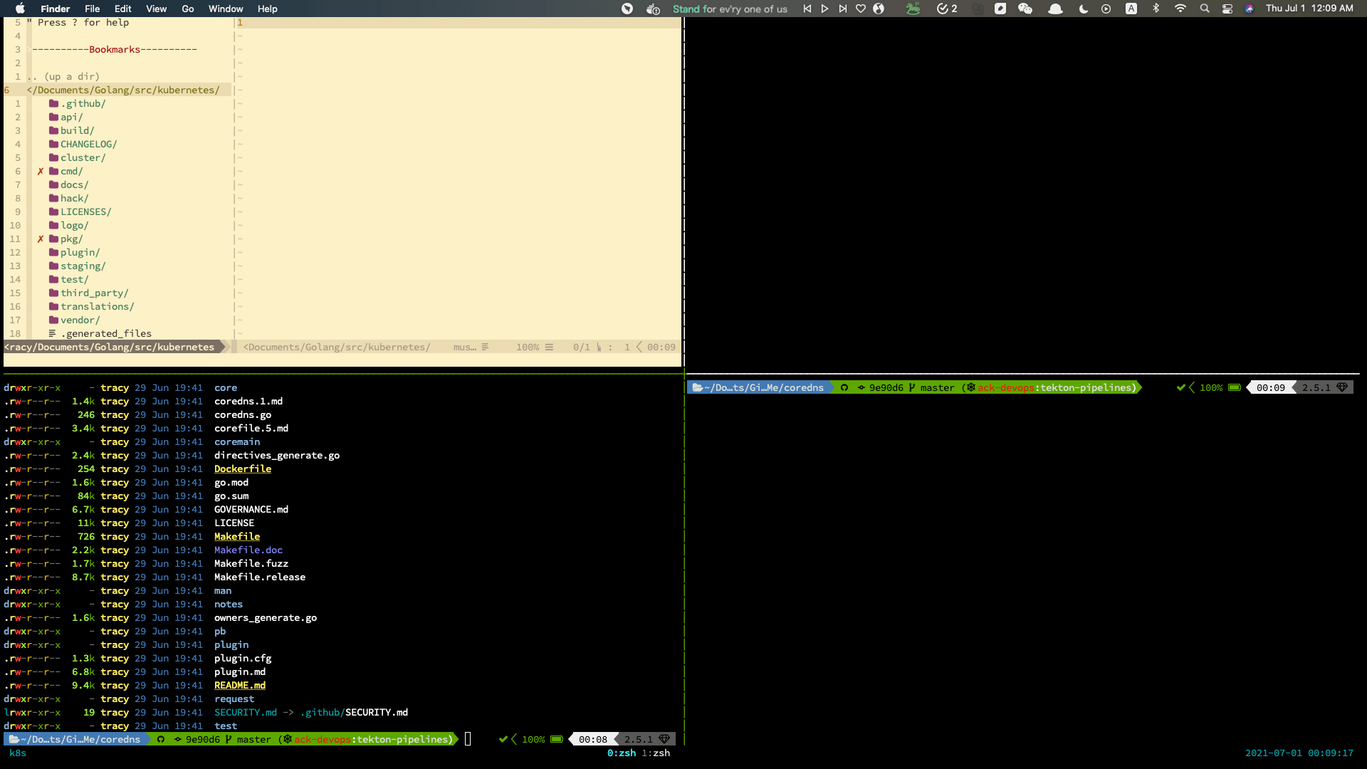The image size is (1367, 769).
Task: Click the README.md file entry
Action: coord(240,686)
